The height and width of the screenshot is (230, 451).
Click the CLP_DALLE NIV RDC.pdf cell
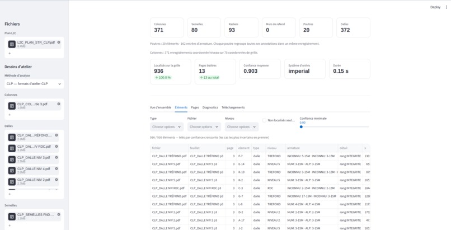tap(169, 189)
